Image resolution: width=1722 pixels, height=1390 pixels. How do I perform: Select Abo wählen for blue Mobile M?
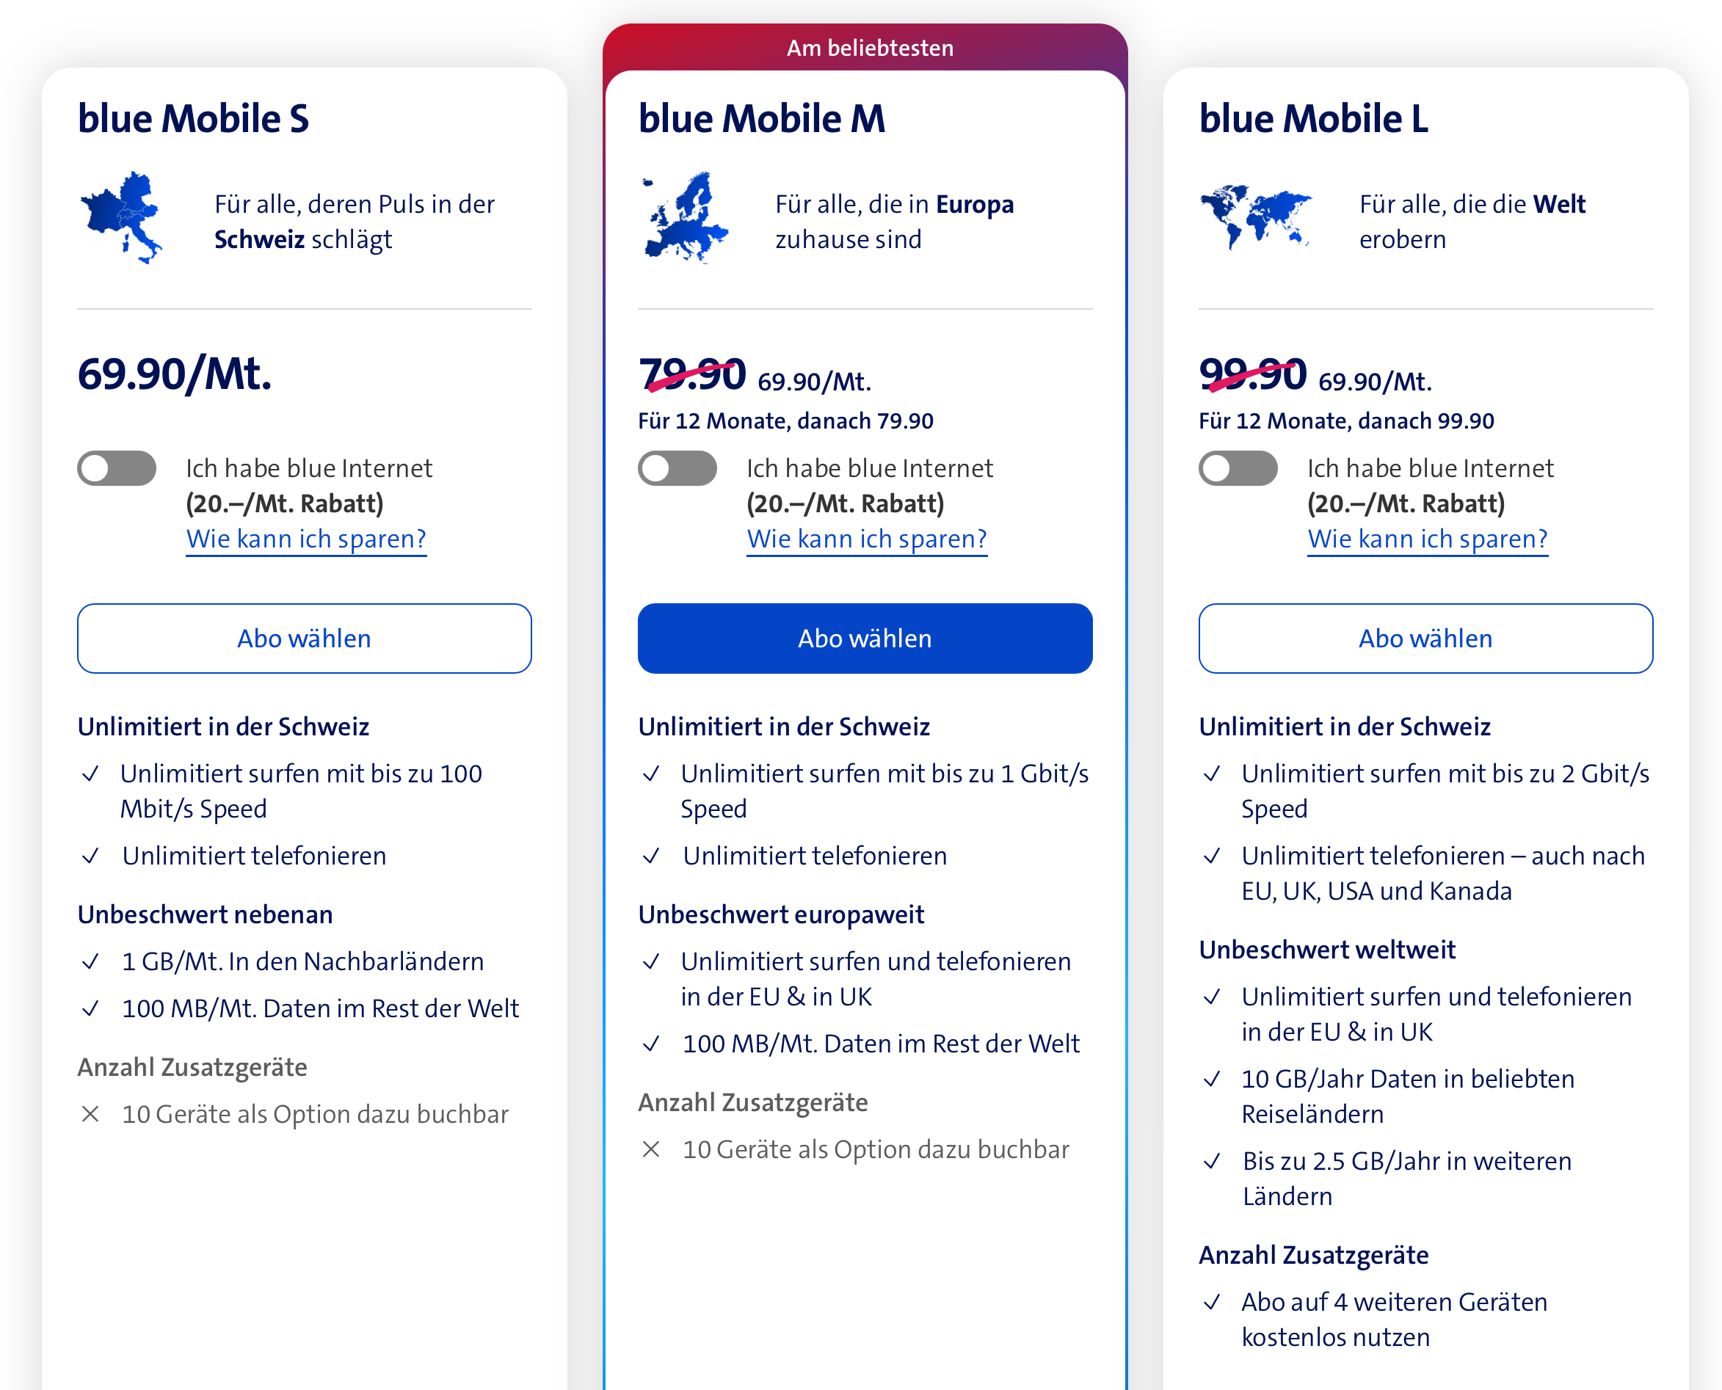tap(865, 638)
